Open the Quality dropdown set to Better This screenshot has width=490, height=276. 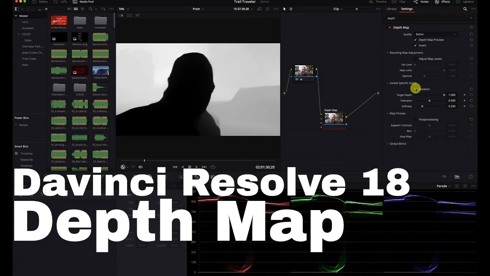pos(436,34)
